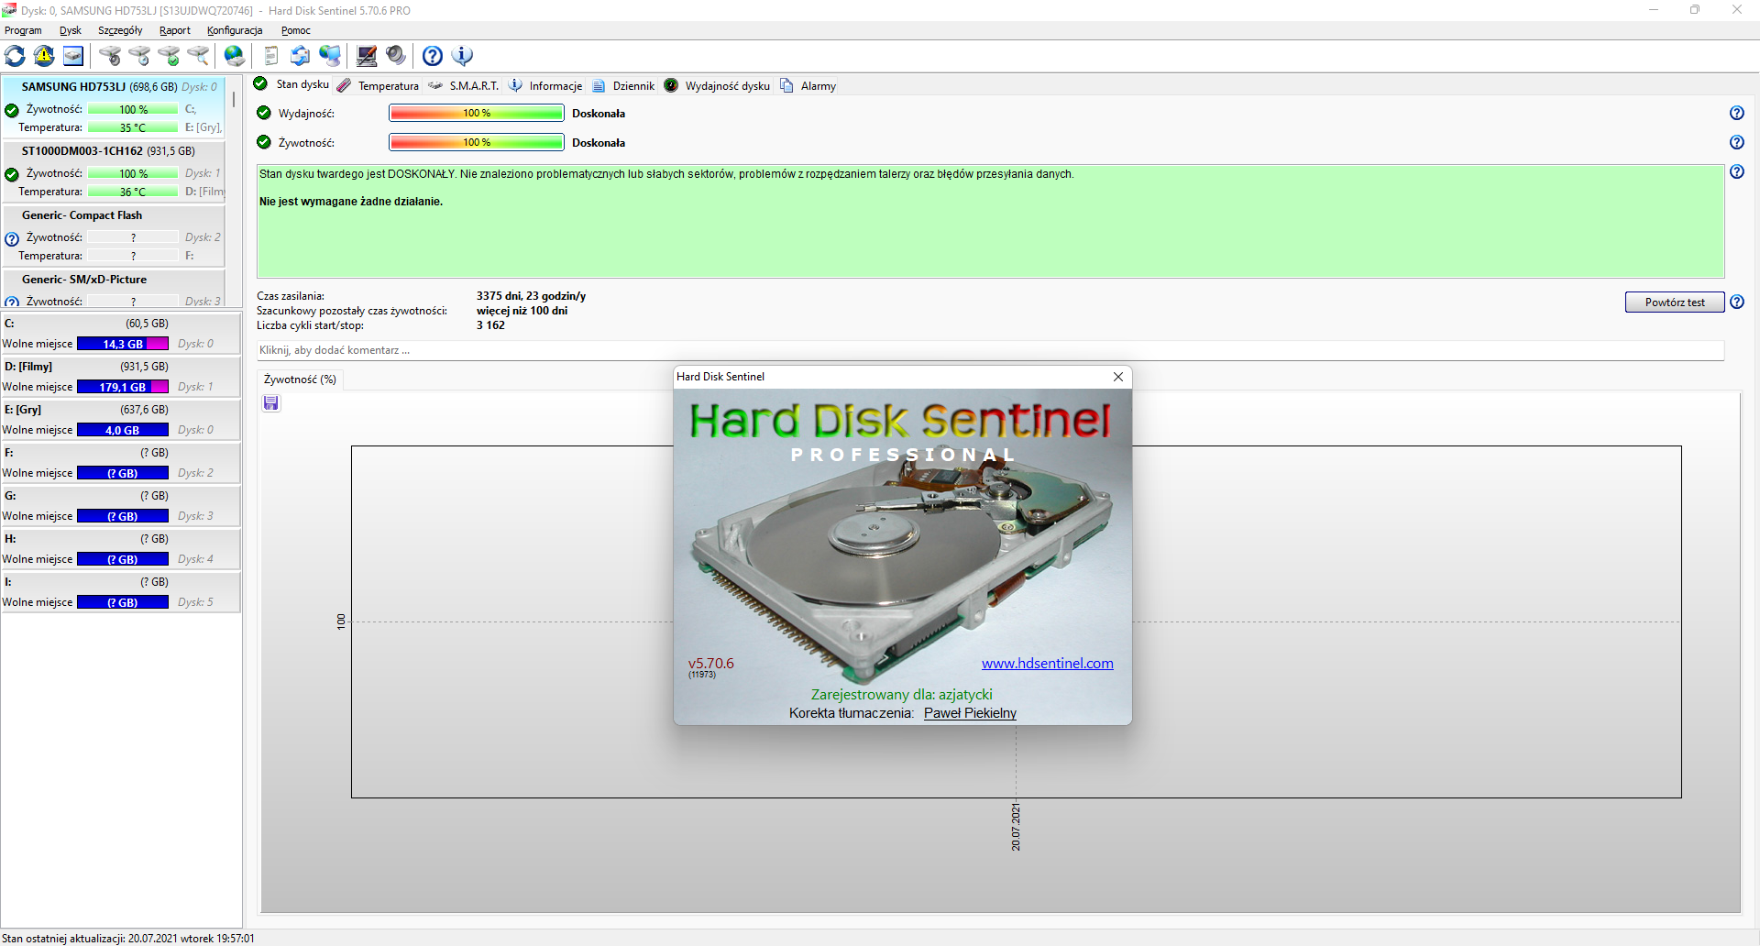Click the Powtórz test button
This screenshot has width=1760, height=946.
pos(1675,302)
